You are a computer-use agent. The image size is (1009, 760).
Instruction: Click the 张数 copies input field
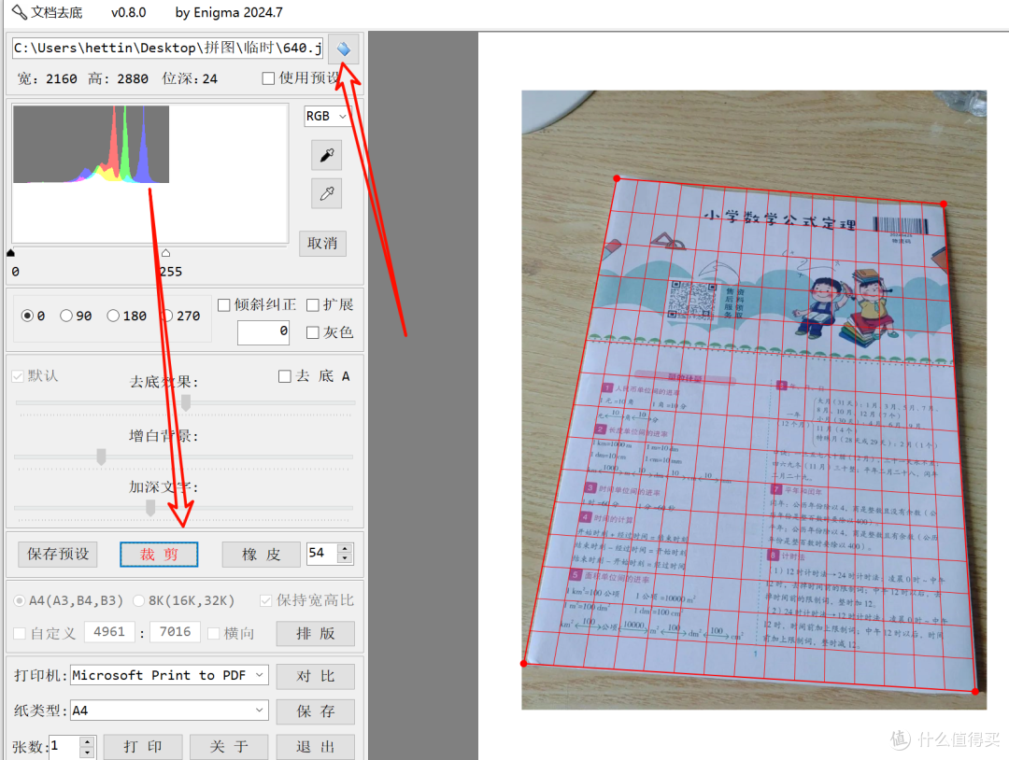pos(64,747)
